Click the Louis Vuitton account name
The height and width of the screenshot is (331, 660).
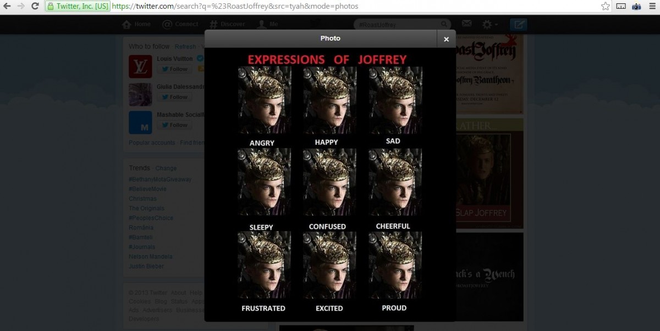[175, 59]
